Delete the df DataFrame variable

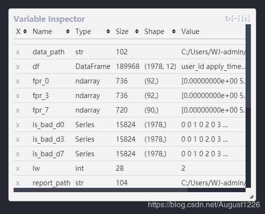[x=18, y=66]
